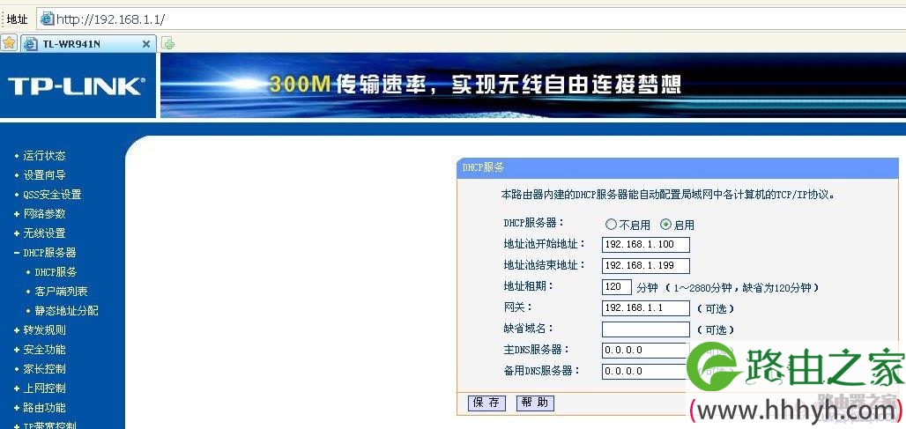The image size is (906, 429).
Task: Open the 静态地址分配 submenu item
Action: point(66,311)
